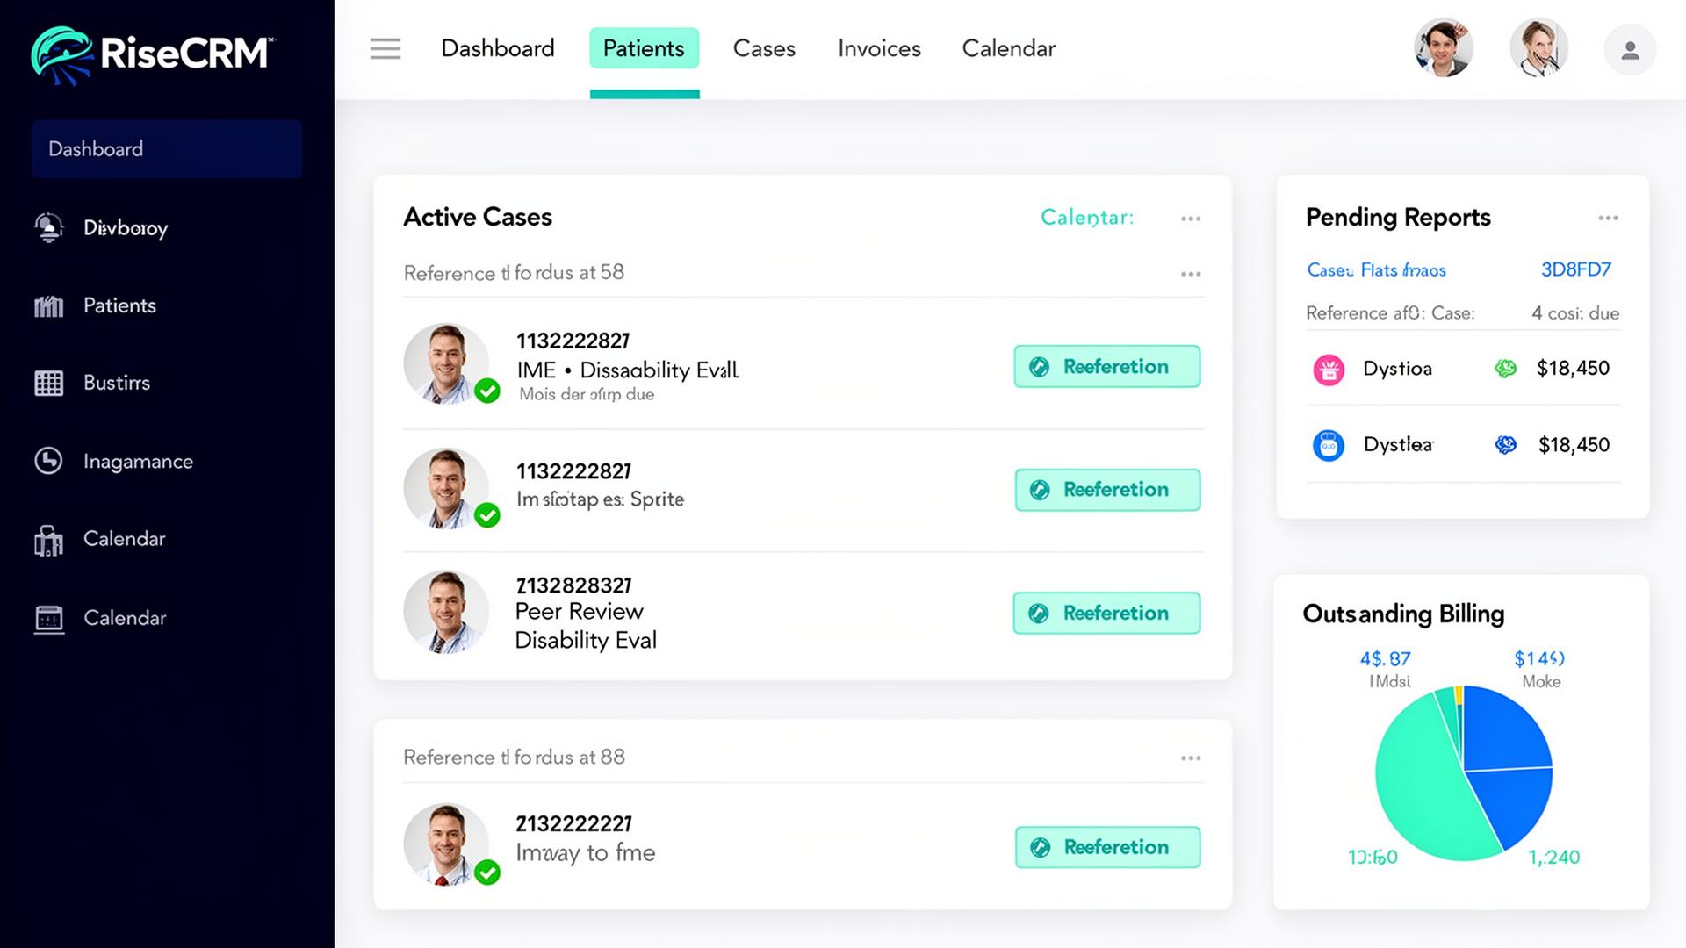Open the user account icon top right
The width and height of the screenshot is (1686, 948).
click(x=1630, y=50)
